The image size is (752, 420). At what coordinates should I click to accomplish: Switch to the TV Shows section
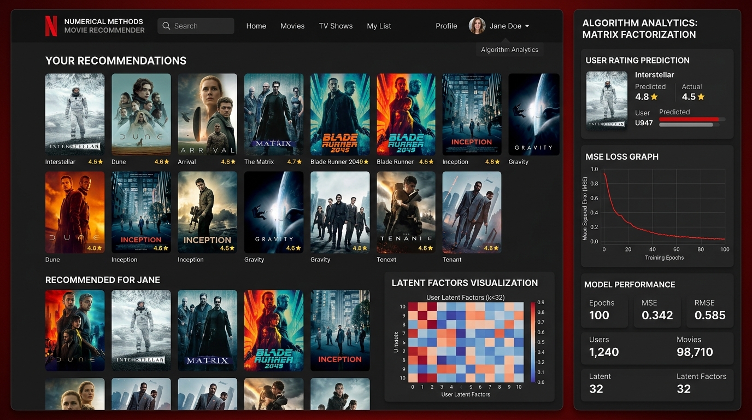[x=336, y=26]
